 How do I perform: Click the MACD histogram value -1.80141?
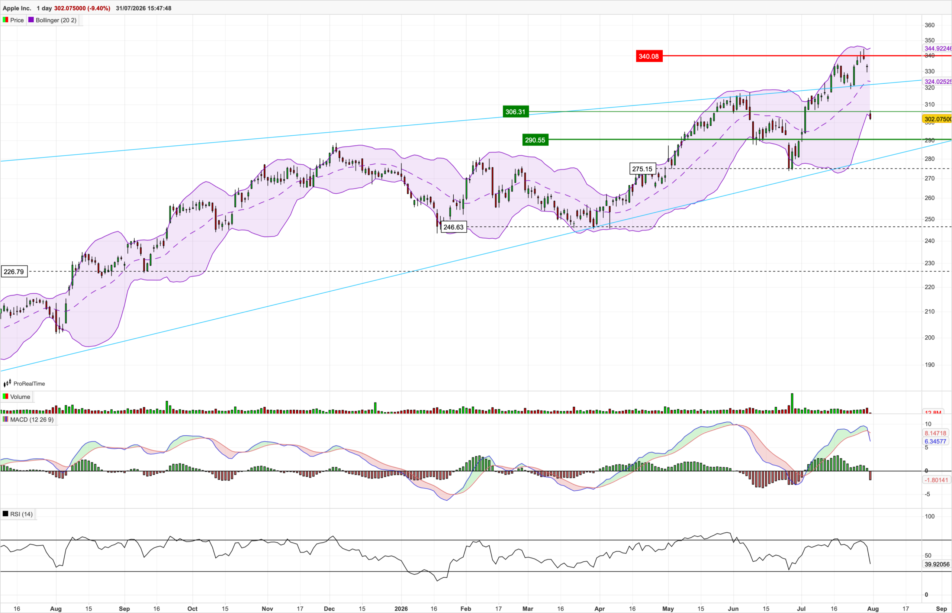936,480
